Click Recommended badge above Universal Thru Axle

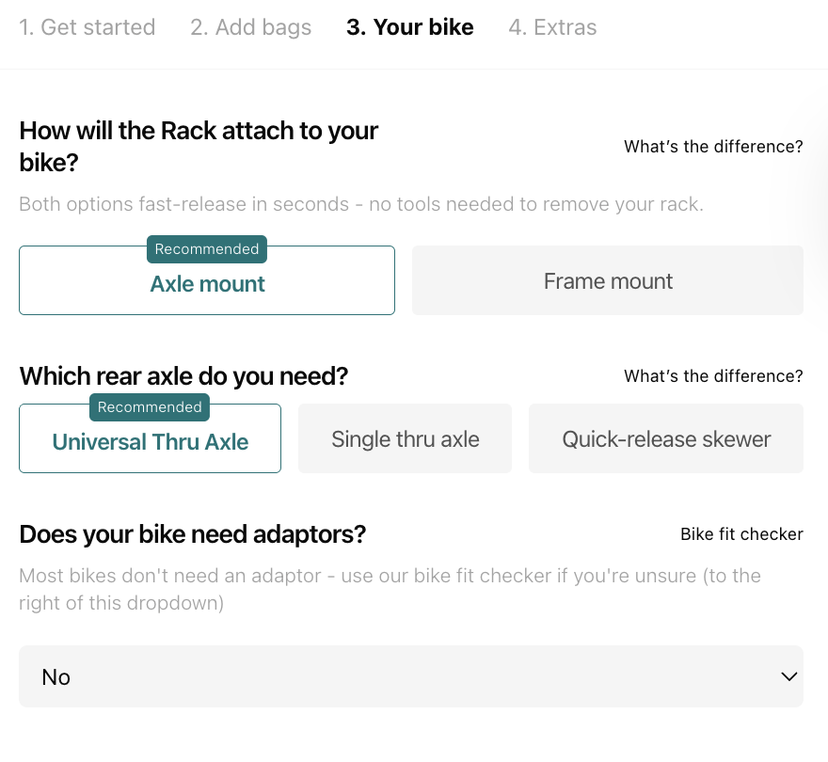tap(150, 407)
